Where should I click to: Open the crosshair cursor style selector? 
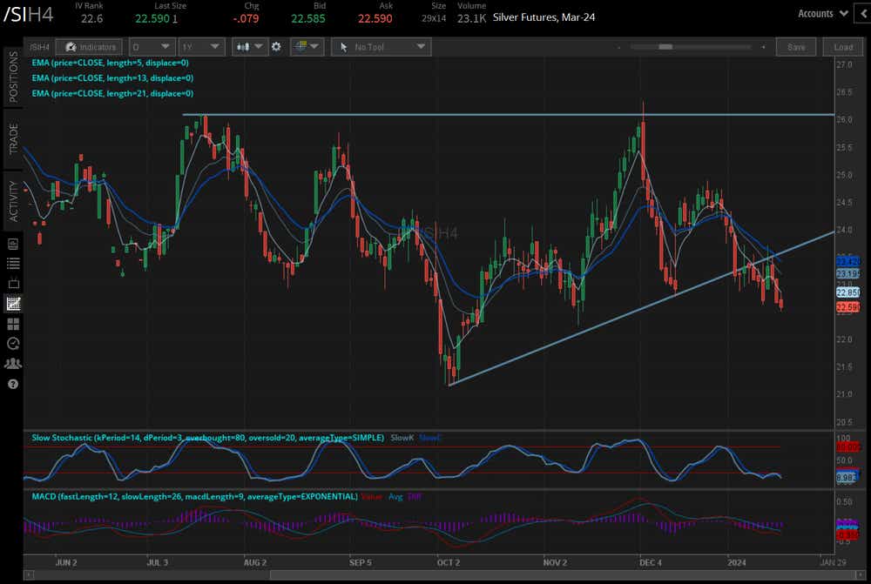[x=307, y=47]
